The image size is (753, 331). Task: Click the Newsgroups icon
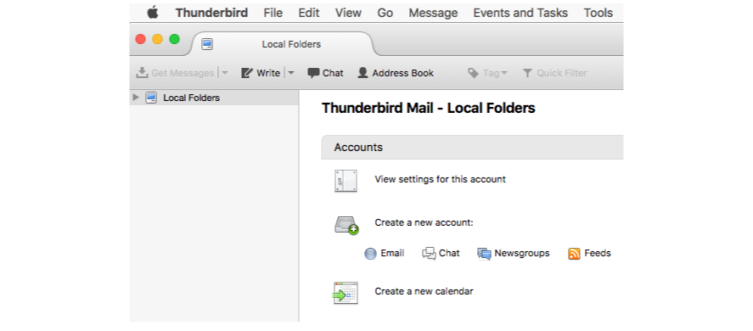pos(484,254)
